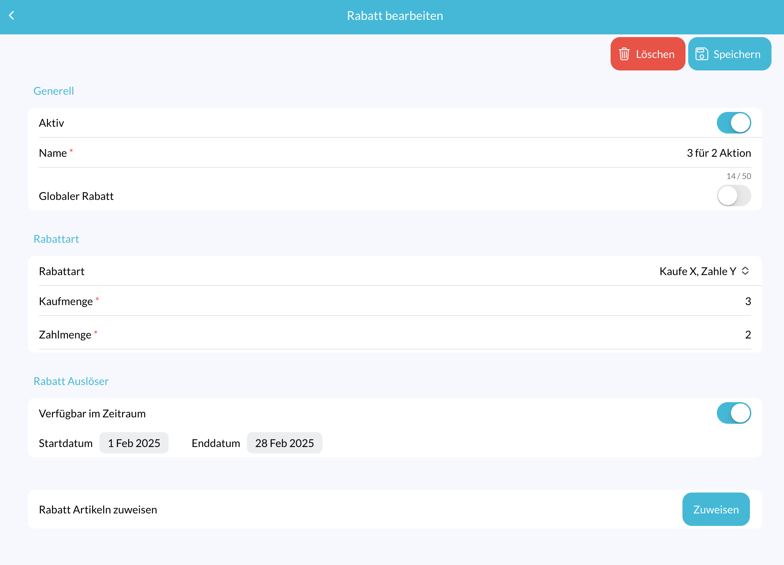Click the 'Rabatt Auslöser' section heading
Image resolution: width=784 pixels, height=565 pixels.
click(x=71, y=381)
